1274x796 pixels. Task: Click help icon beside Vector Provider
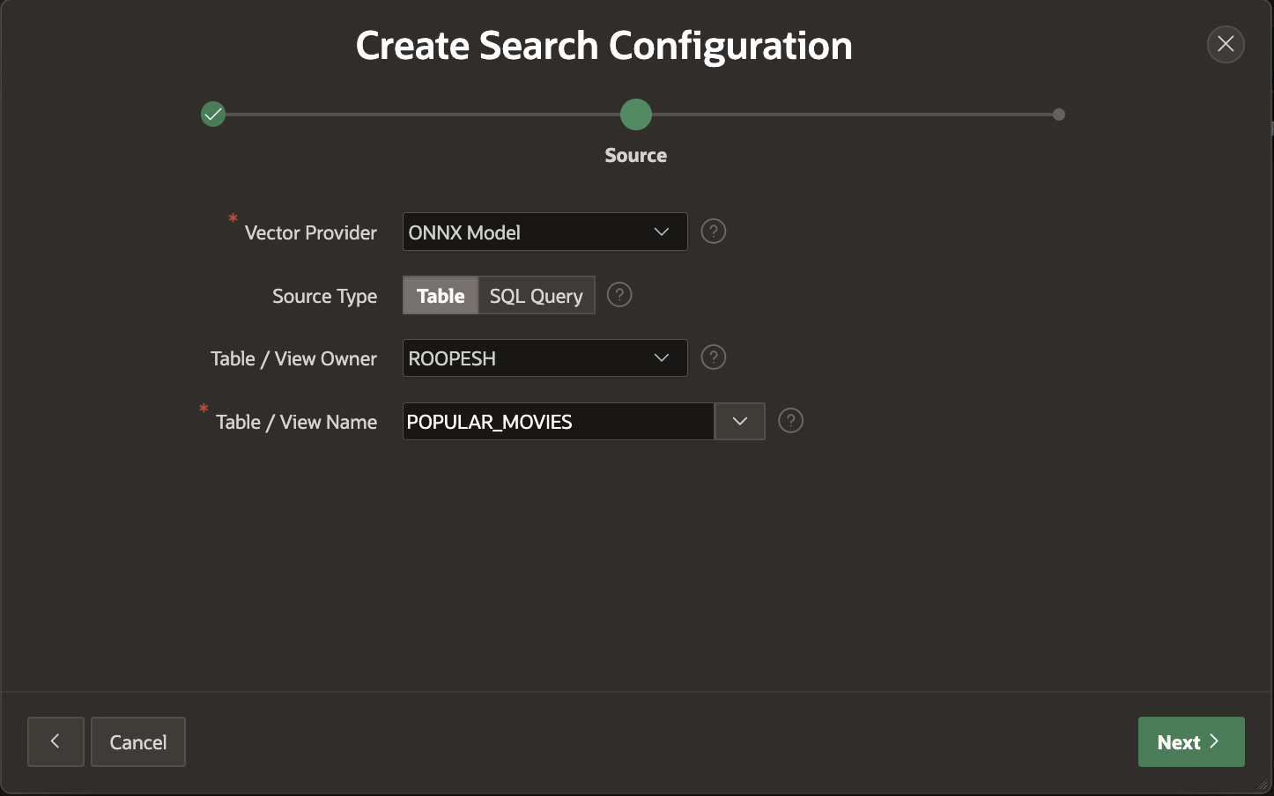[x=713, y=232]
